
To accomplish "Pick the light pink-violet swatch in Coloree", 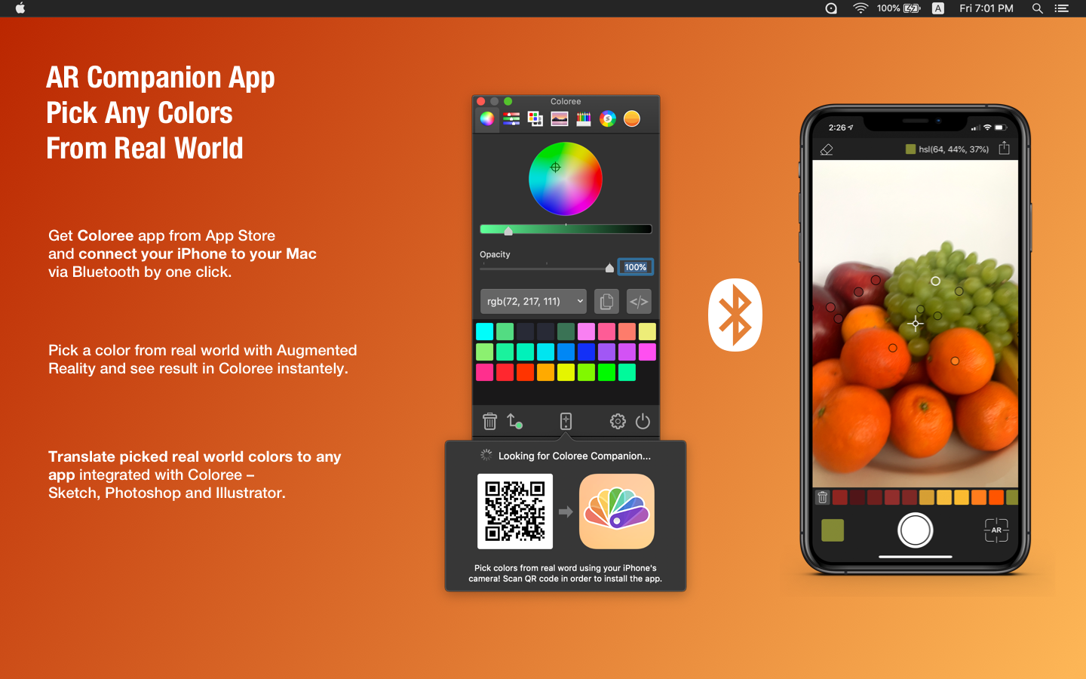I will [x=586, y=331].
